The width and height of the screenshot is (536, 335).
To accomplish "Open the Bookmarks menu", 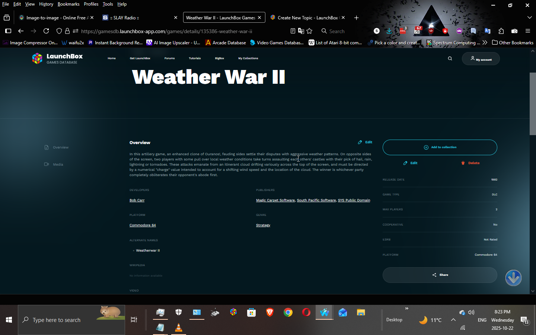I will [68, 4].
